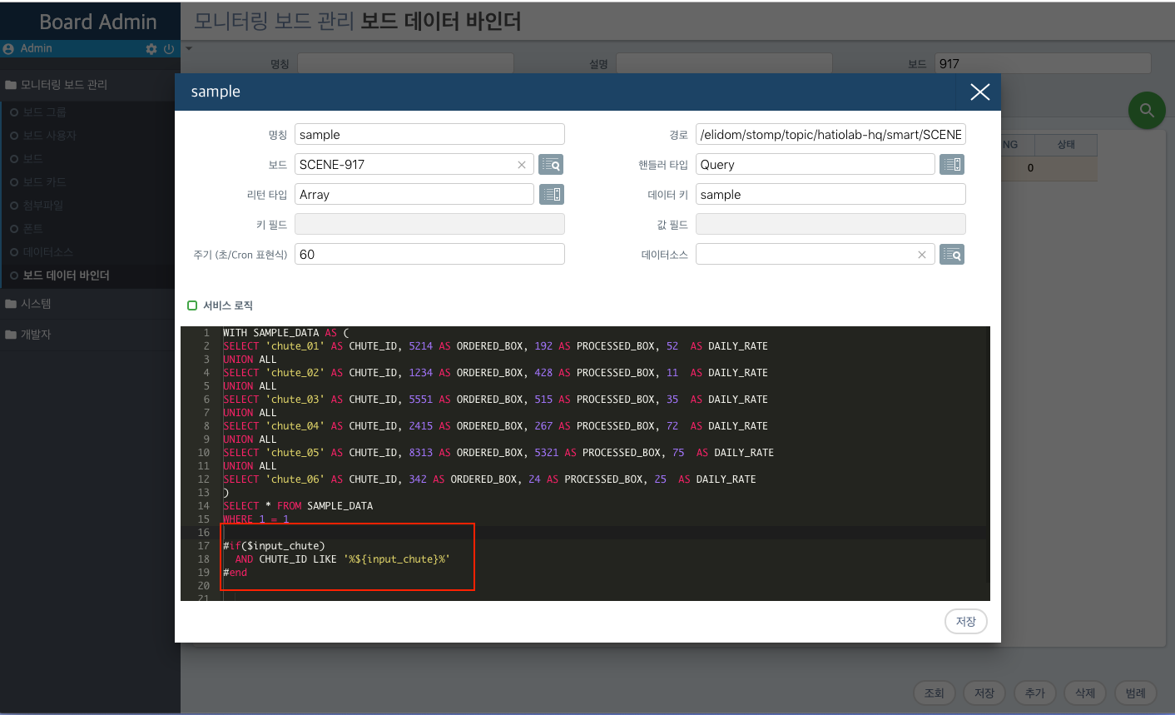The width and height of the screenshot is (1175, 715).
Task: Open the handler type list icon beside Query
Action: [x=952, y=165]
